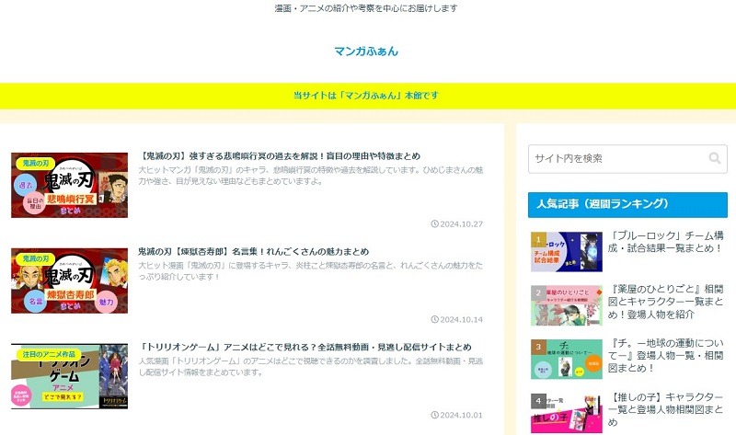Open the マンガふぁん site title link
This screenshot has height=435, width=736.
(x=366, y=52)
